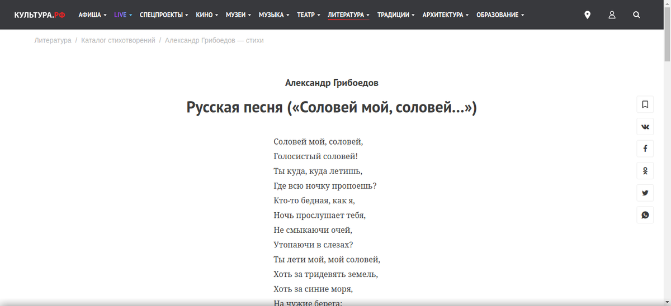This screenshot has width=671, height=306.
Task: Click the author name Александр Грибоедов
Action: [332, 83]
